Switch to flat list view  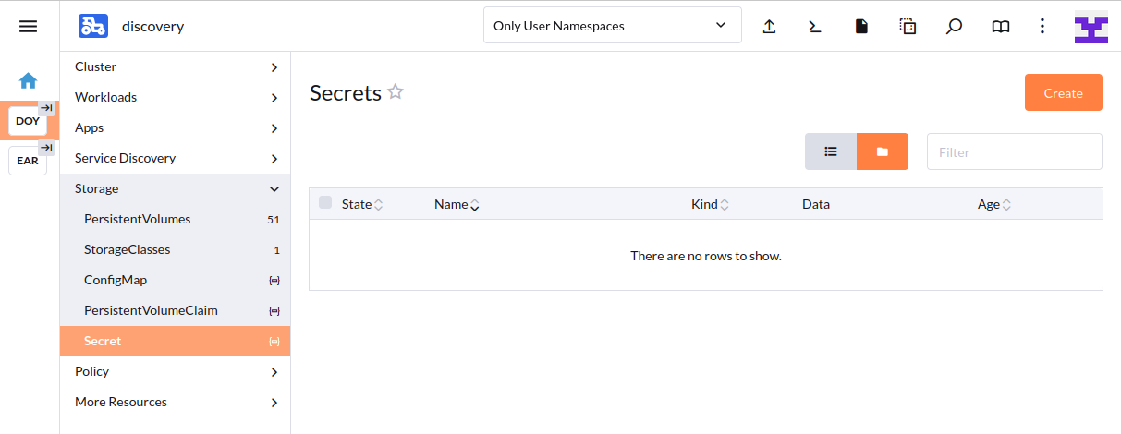[x=831, y=151]
